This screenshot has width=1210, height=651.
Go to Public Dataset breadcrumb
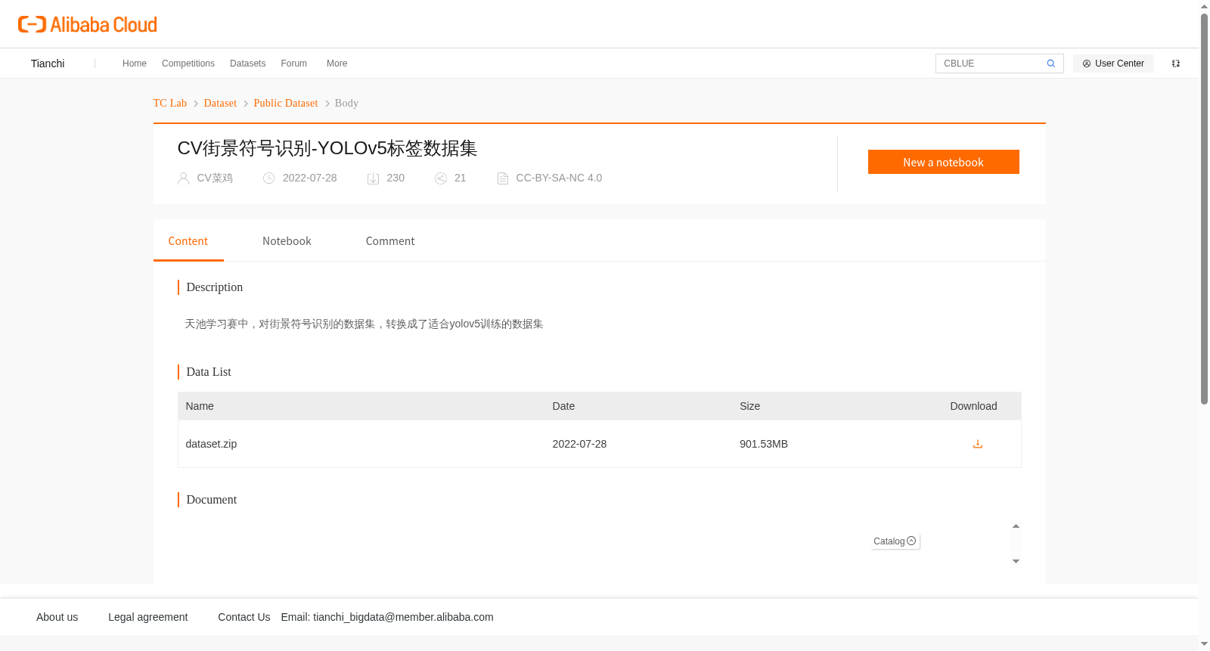point(286,104)
